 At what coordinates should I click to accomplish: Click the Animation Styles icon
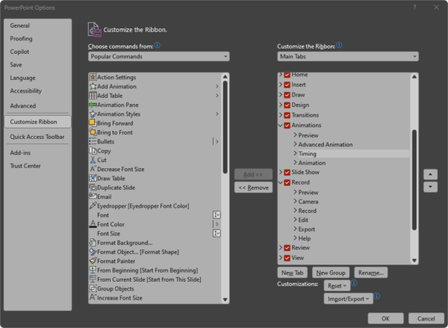click(x=93, y=114)
